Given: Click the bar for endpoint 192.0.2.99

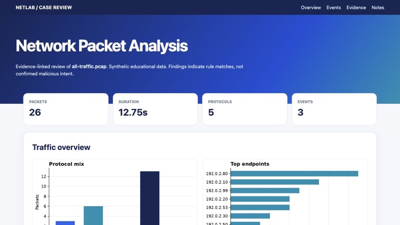Looking at the screenshot, I should click(265, 191).
